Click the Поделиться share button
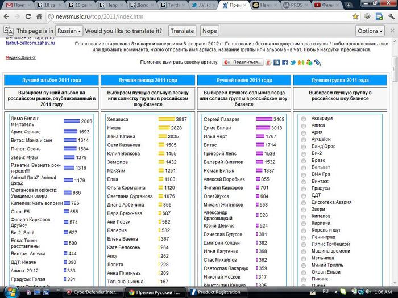Screen dimensions: 398x298 click(x=242, y=62)
